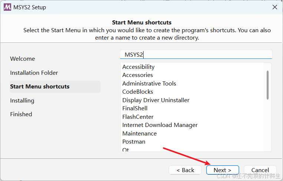Viewport: 283px width, 181px height.
Task: Close the MSYS2 Setup window
Action: 275,7
